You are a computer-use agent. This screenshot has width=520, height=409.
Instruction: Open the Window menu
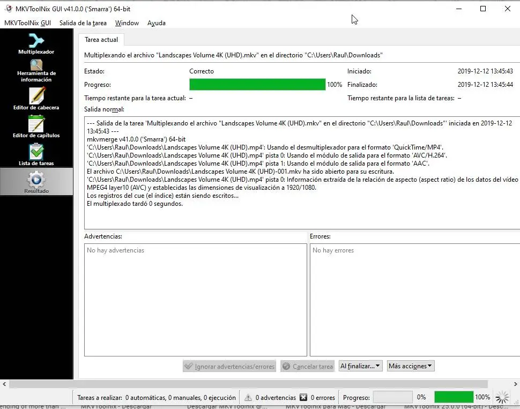click(x=127, y=23)
